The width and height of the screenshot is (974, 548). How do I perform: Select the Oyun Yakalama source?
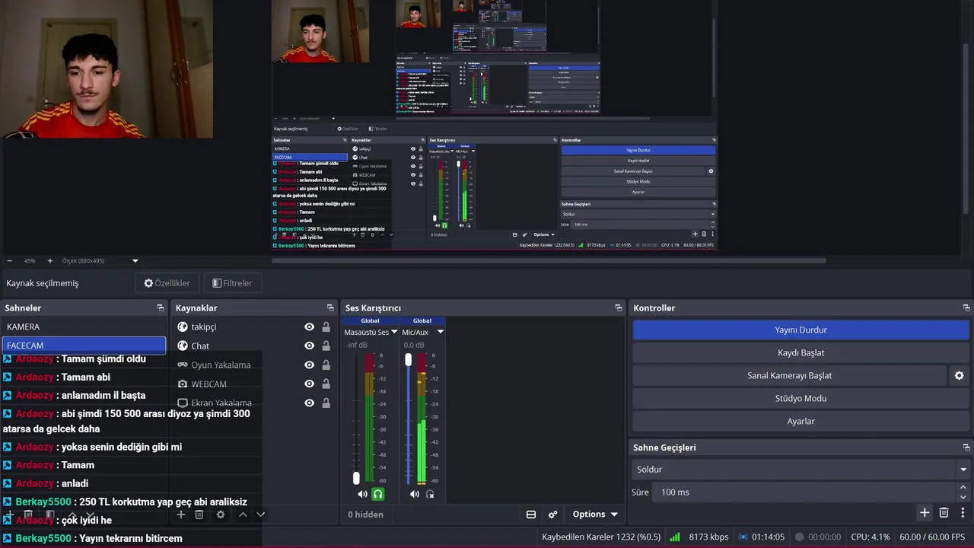coord(221,365)
